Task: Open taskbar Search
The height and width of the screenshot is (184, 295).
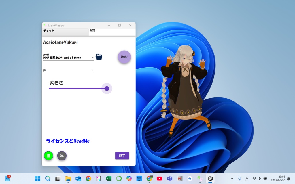Action: (x=48, y=179)
